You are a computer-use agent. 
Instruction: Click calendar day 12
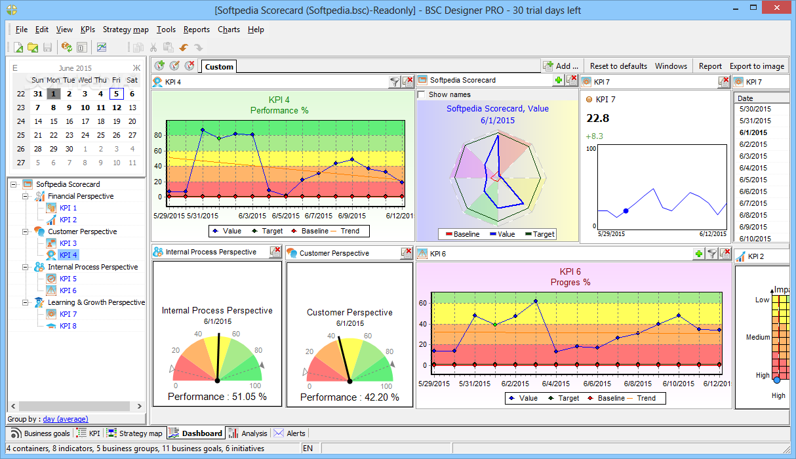click(x=116, y=108)
